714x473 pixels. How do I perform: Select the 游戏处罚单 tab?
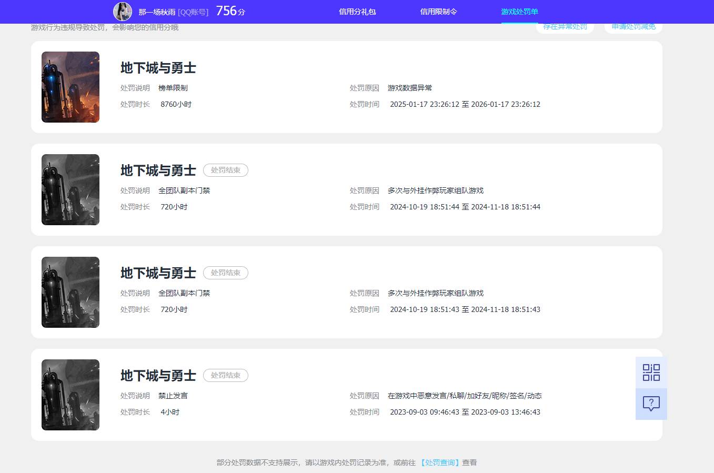(x=519, y=12)
